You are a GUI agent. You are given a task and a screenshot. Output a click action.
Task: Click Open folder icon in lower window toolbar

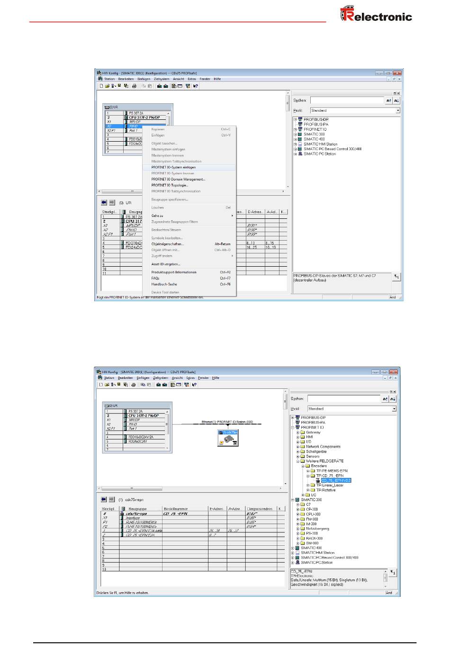[x=107, y=385]
